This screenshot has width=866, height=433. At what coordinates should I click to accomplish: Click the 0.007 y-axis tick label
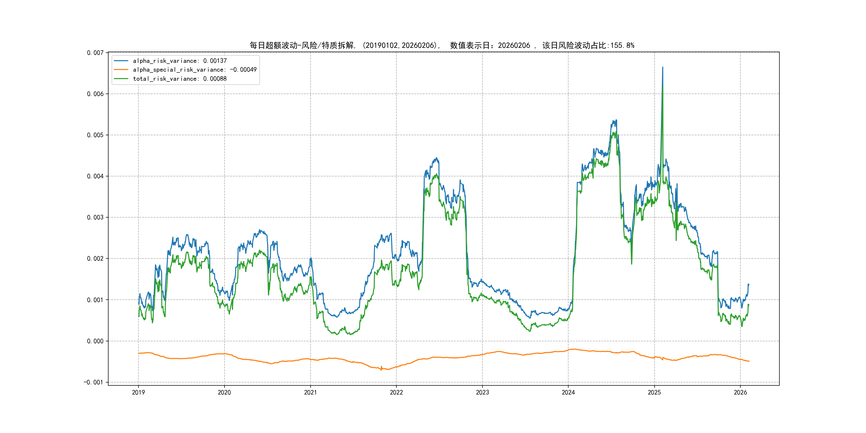click(x=95, y=53)
